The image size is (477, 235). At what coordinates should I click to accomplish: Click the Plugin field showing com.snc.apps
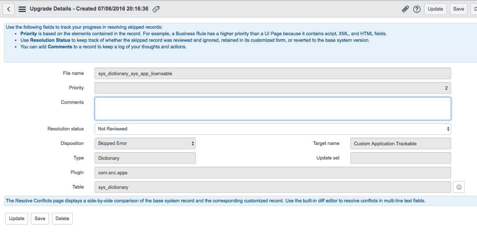(x=273, y=172)
